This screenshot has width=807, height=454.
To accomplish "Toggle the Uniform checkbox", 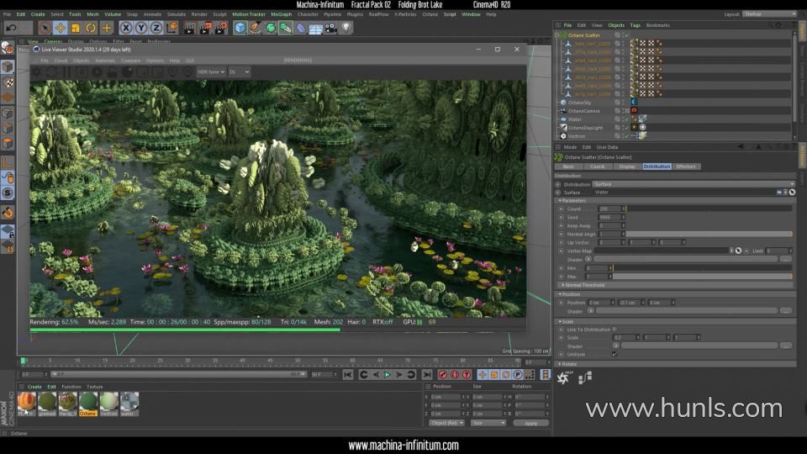I will [614, 354].
